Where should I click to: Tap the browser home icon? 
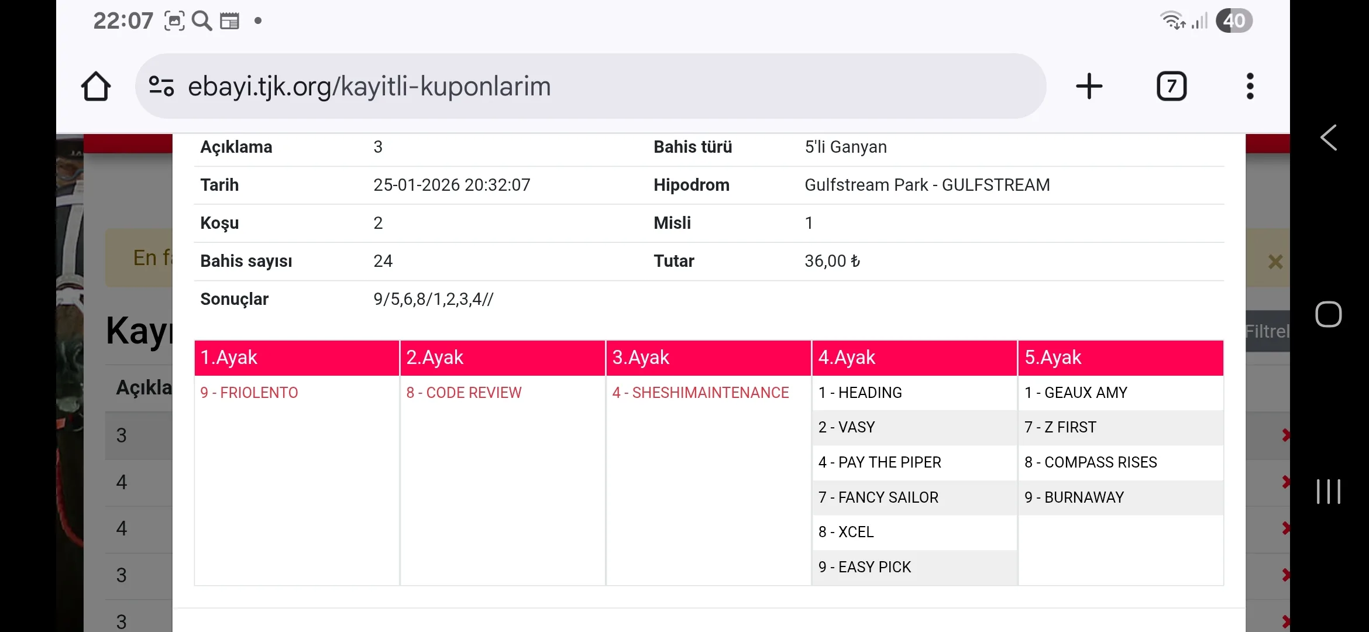click(x=96, y=87)
